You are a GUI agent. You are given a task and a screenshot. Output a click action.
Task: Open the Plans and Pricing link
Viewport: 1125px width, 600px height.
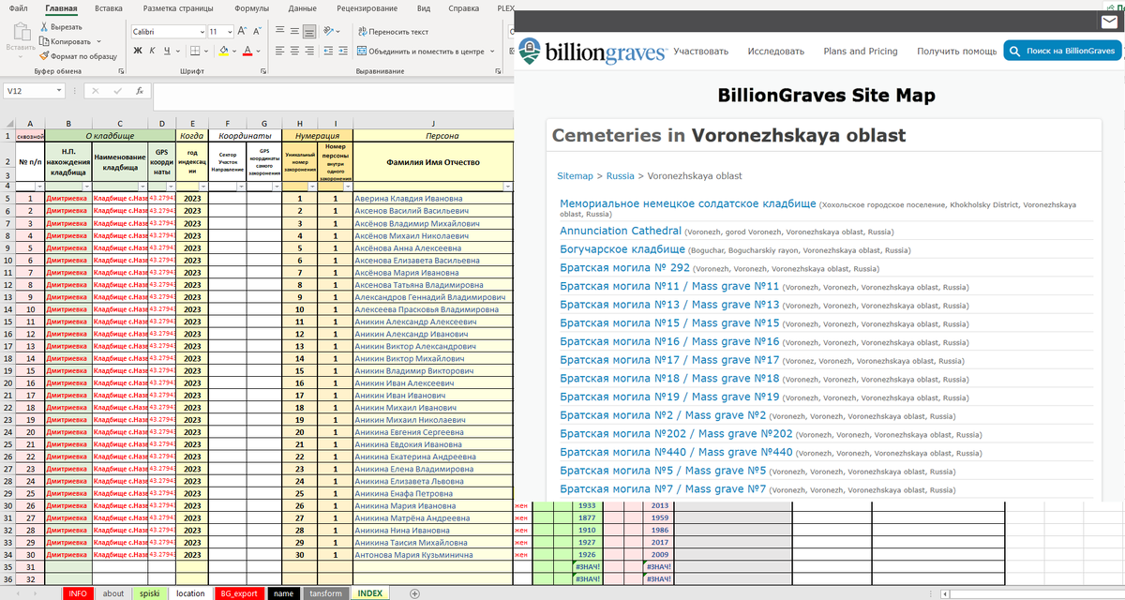(x=860, y=52)
